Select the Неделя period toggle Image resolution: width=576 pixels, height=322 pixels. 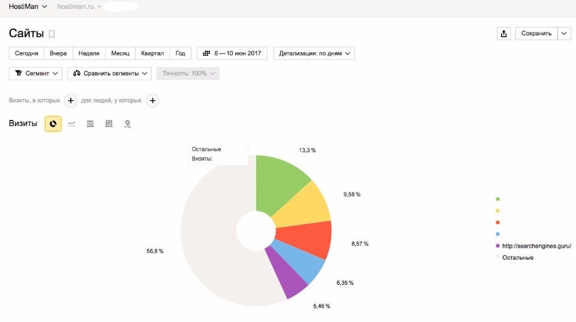pyautogui.click(x=89, y=53)
